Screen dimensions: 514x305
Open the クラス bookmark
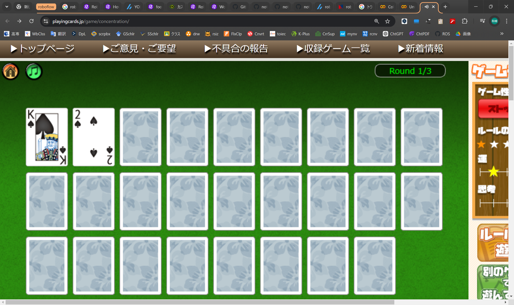tap(172, 34)
